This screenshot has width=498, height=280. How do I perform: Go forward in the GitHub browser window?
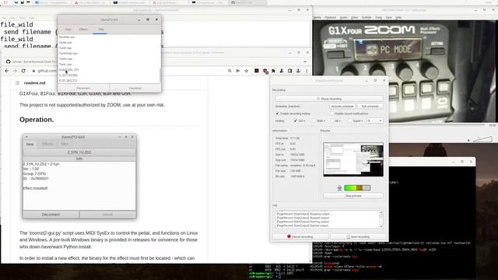[x=15, y=71]
